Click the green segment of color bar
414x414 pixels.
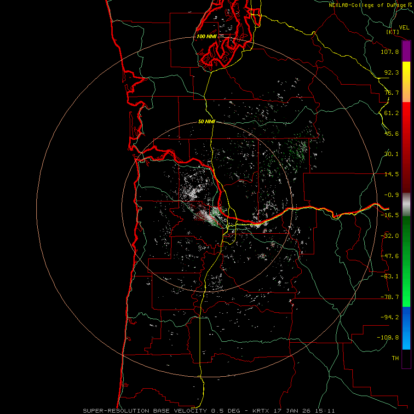[x=406, y=261]
